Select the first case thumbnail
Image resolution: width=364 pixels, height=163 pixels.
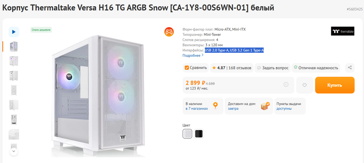point(14,46)
